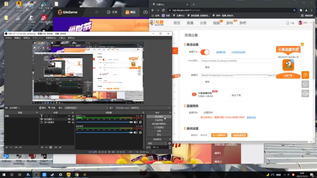Open source properties via the Sources panel gear icon

(51, 148)
